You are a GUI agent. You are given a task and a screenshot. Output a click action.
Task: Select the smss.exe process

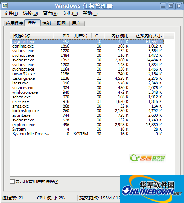[x=88, y=106]
